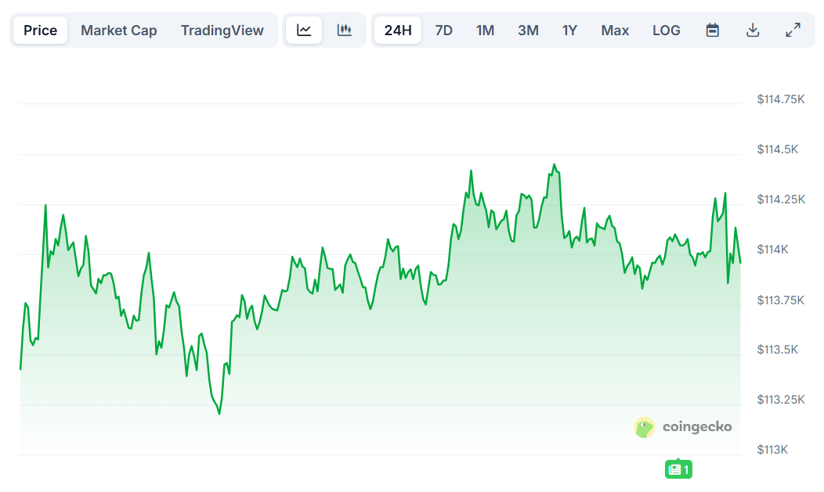Open the date range calendar icon
The image size is (824, 492).
[x=712, y=29]
